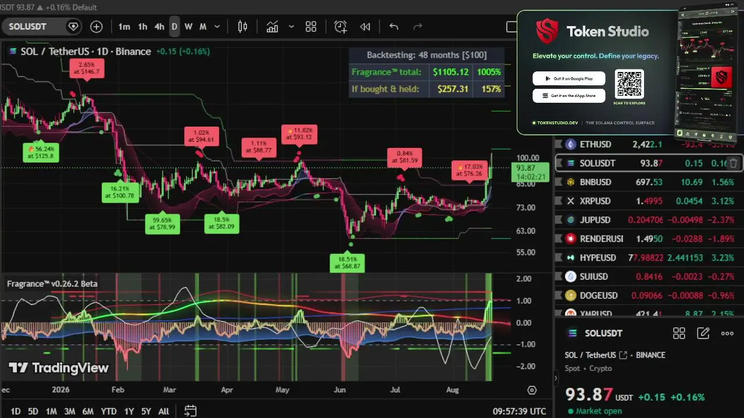The image size is (744, 418).
Task: Open the indicator templates grid icon
Action: point(311,27)
